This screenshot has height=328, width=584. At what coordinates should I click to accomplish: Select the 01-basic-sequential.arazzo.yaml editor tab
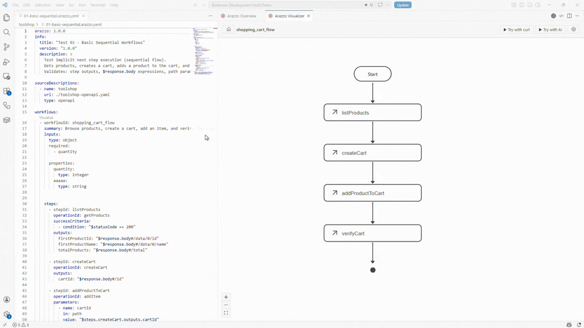tap(51, 16)
